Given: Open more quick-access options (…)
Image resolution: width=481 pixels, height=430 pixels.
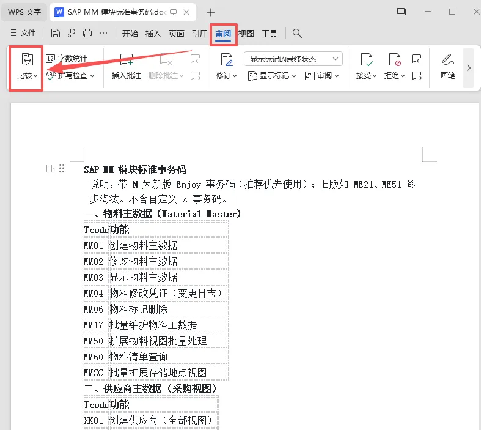Looking at the screenshot, I should [x=103, y=33].
